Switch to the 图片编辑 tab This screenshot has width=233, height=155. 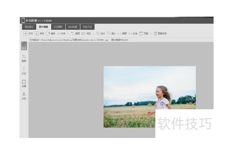43,27
